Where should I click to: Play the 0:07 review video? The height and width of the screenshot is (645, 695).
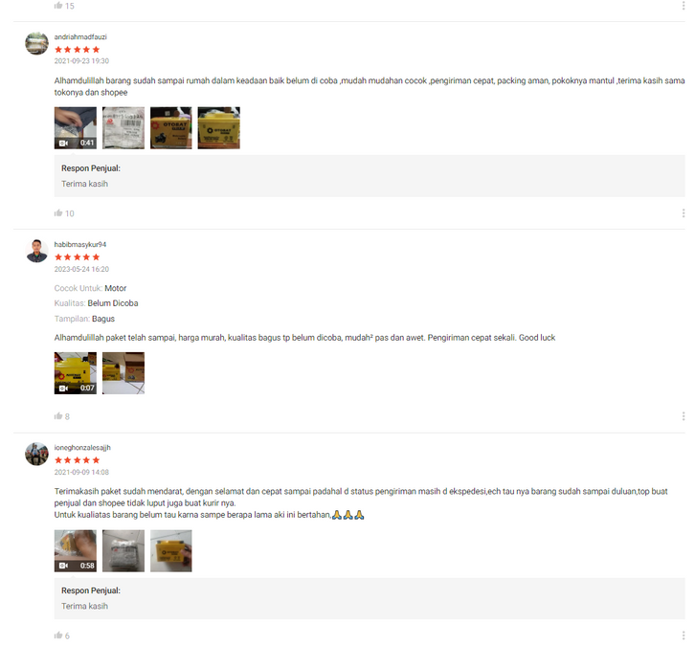[x=76, y=373]
